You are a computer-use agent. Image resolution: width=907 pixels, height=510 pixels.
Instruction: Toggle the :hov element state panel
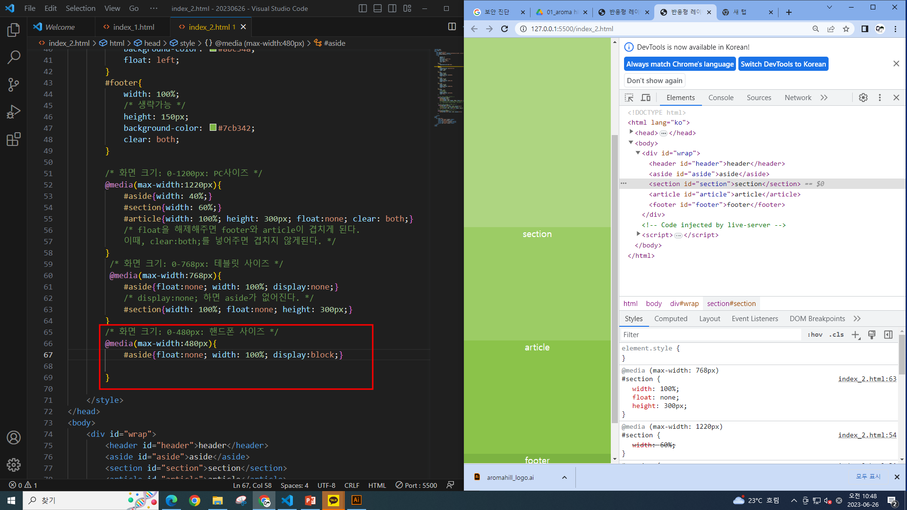815,335
